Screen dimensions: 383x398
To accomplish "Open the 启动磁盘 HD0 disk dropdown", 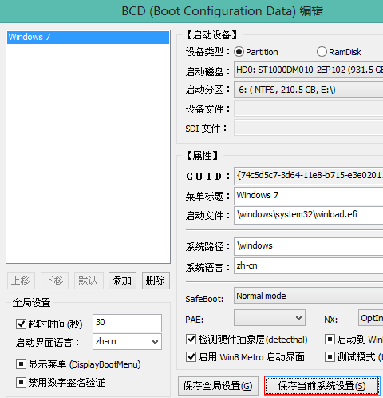I will [x=309, y=70].
